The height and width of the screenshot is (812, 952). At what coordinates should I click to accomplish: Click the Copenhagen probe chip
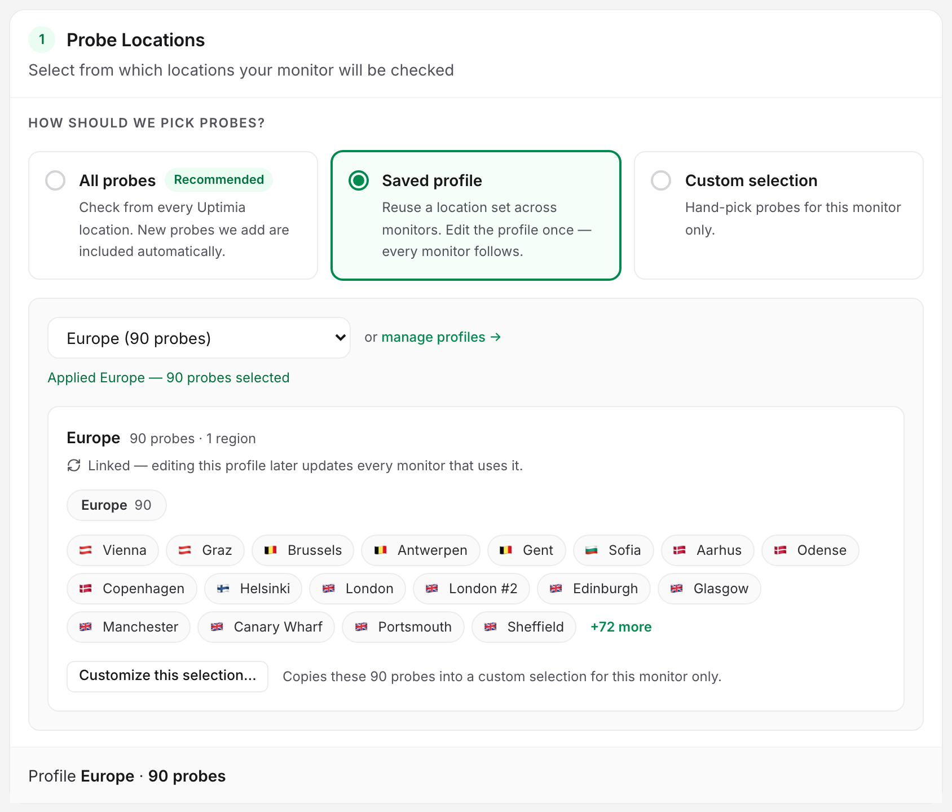coord(132,589)
